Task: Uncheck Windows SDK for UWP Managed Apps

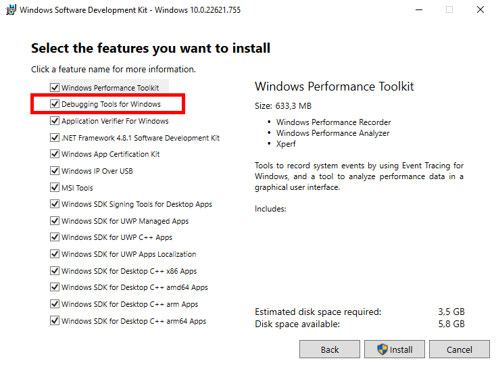Action: coord(55,221)
